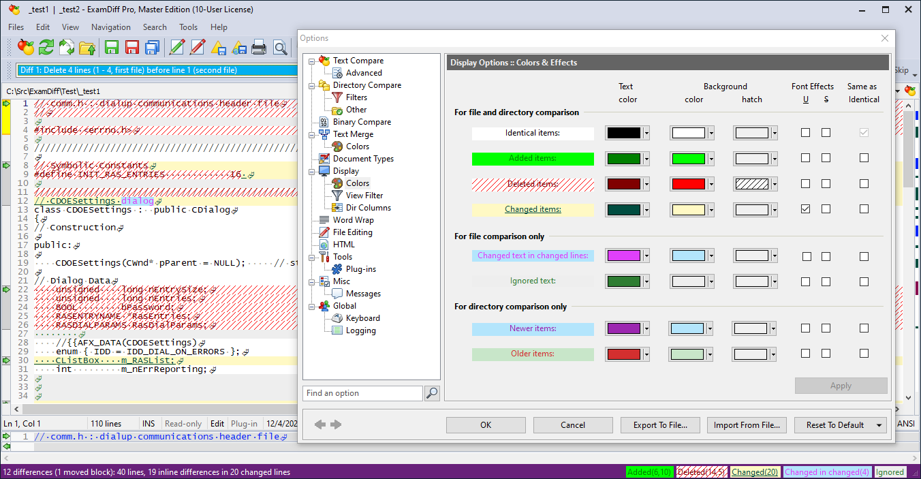
Task: Open background color dropdown arrow for Newer items
Action: [x=709, y=328]
